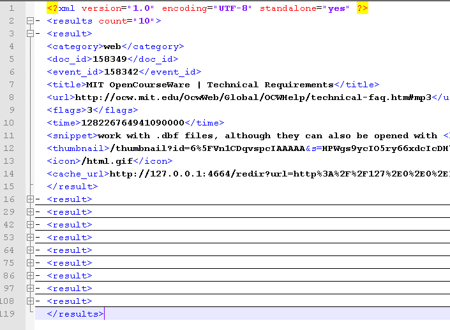Screen dimensions: 450x330
Task: Open the collapsed result on line 75
Action: 30,263
